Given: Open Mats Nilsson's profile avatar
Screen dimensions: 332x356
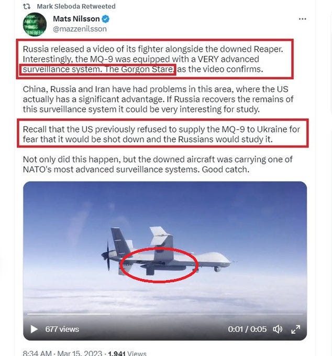Looking at the screenshot, I should coord(35,24).
